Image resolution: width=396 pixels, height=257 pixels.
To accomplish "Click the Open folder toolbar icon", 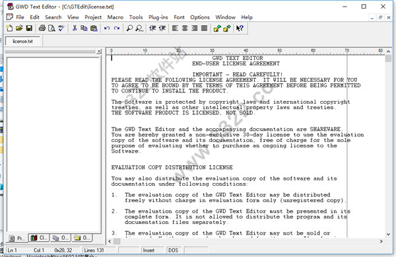I will 19,28.
